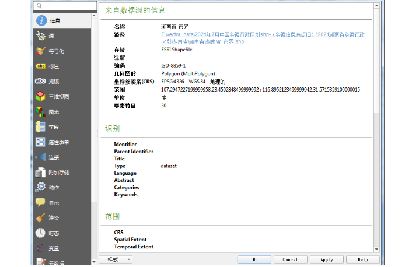The height and width of the screenshot is (267, 405).
Task: Open Help for layer properties
Action: pos(362,259)
